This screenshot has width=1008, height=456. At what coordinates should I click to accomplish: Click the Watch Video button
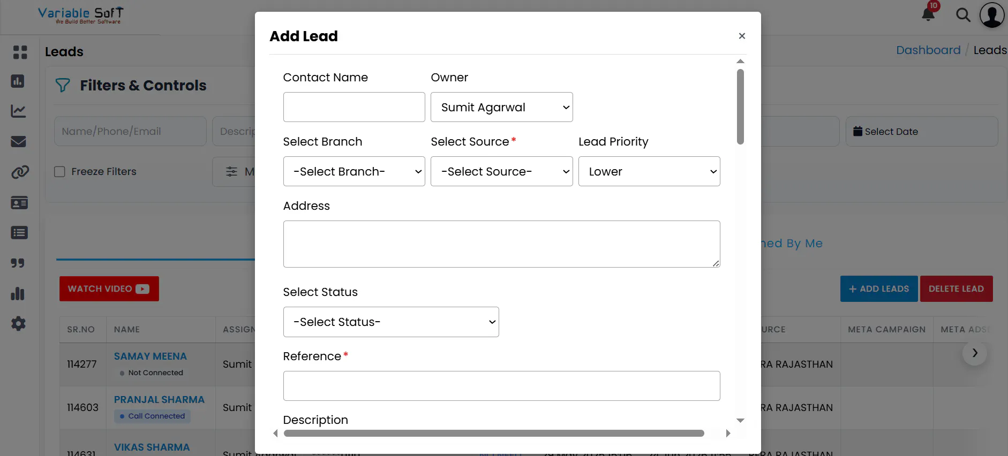click(x=109, y=289)
